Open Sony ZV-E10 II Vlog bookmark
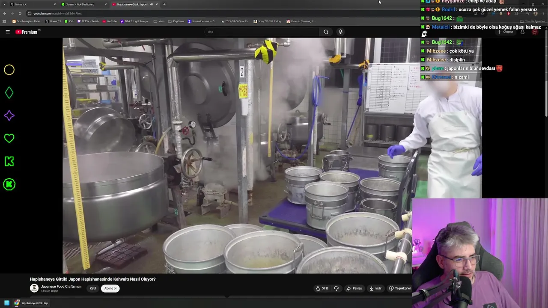 coord(268,21)
